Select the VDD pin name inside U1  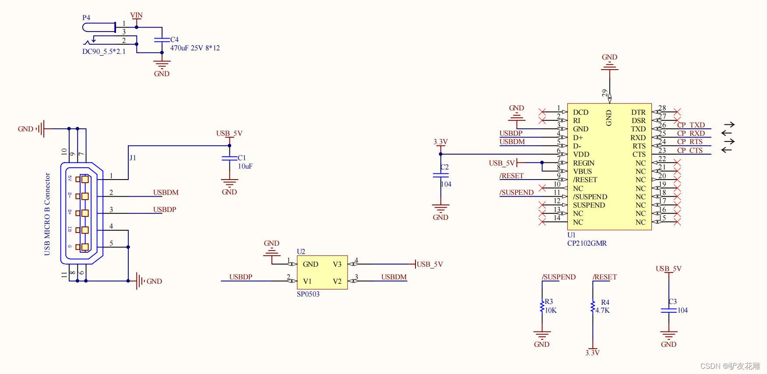pos(581,154)
